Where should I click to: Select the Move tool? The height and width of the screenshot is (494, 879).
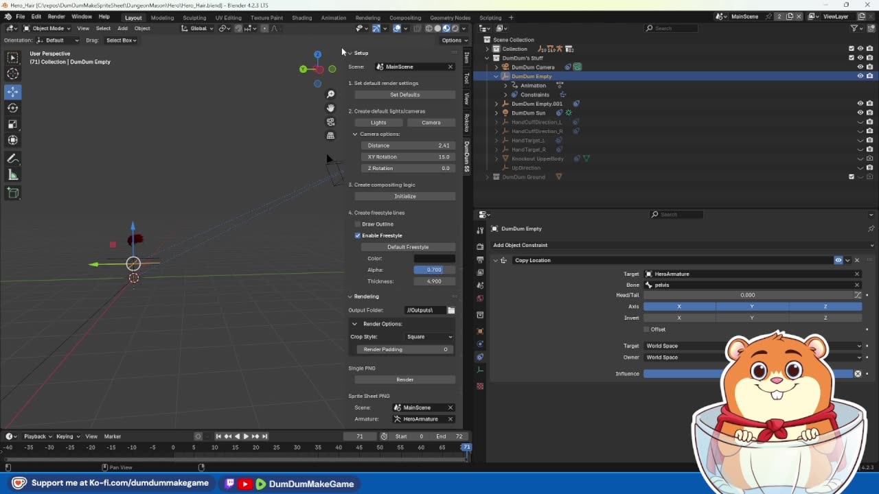[12, 91]
